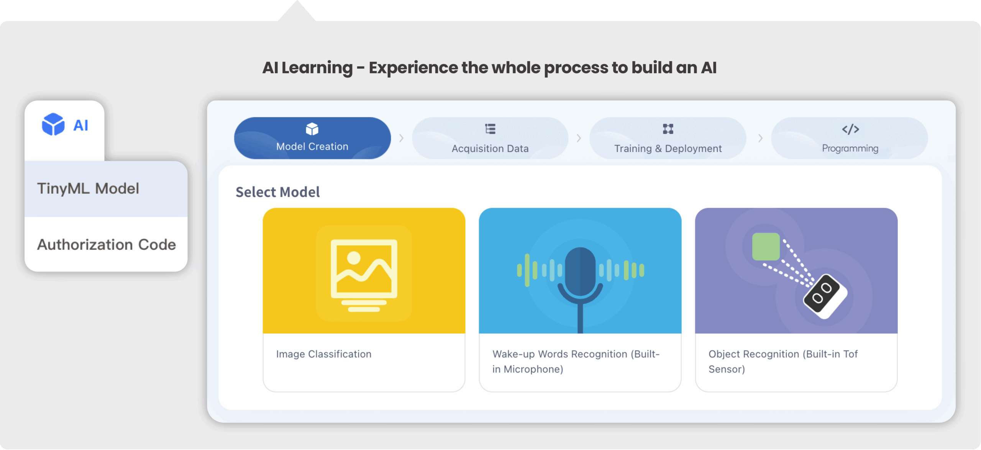
Task: Click chevron before Programming step
Action: tap(760, 138)
